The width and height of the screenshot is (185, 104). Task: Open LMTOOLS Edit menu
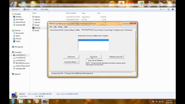[55, 27]
